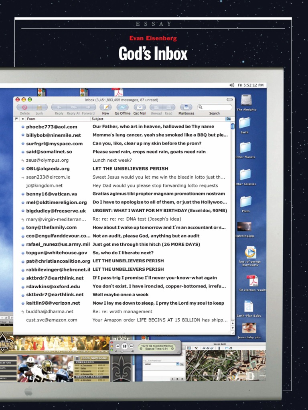Skip to previous track in iTunes
Image resolution: width=308 pixels, height=410 pixels.
[x=118, y=346]
